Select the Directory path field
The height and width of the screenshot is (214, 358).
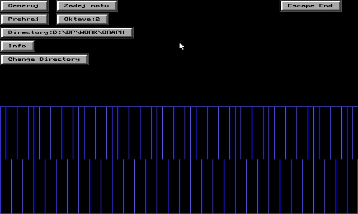(x=67, y=32)
